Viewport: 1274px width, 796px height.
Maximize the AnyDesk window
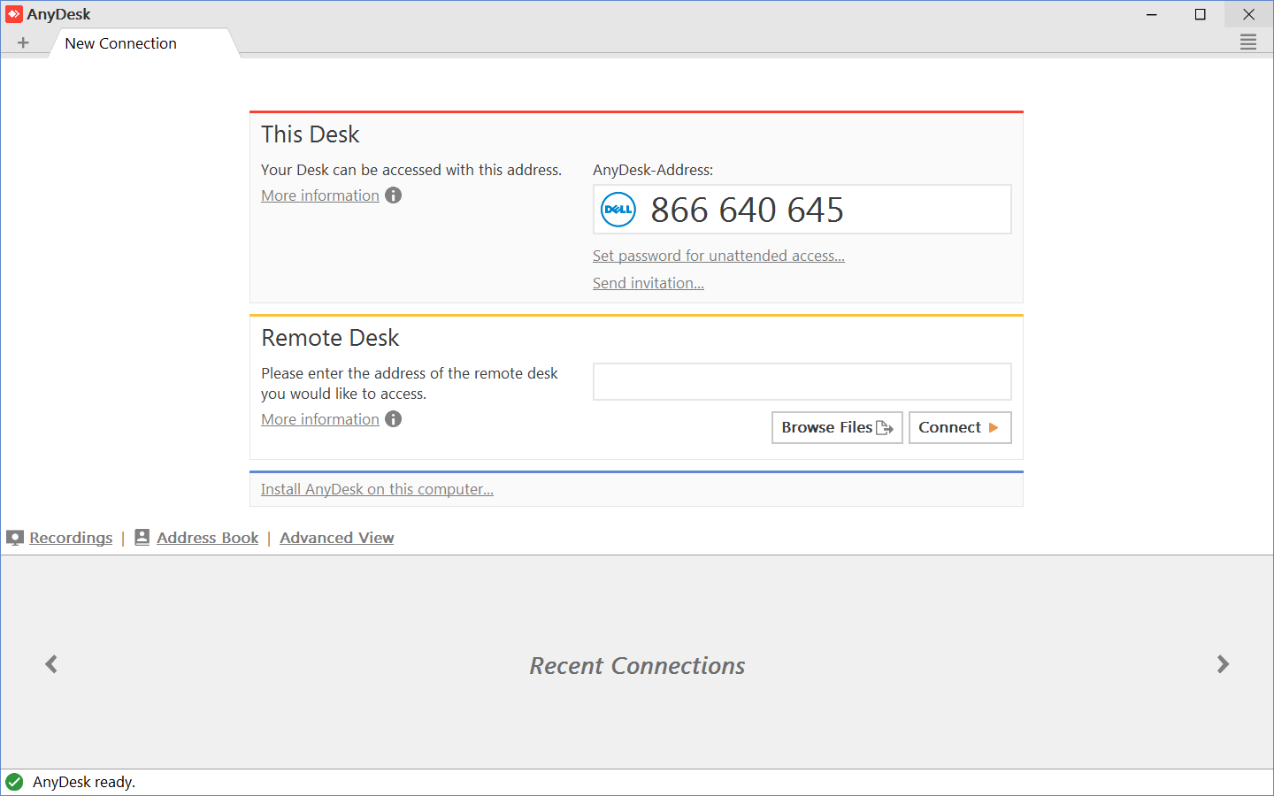[x=1201, y=14]
